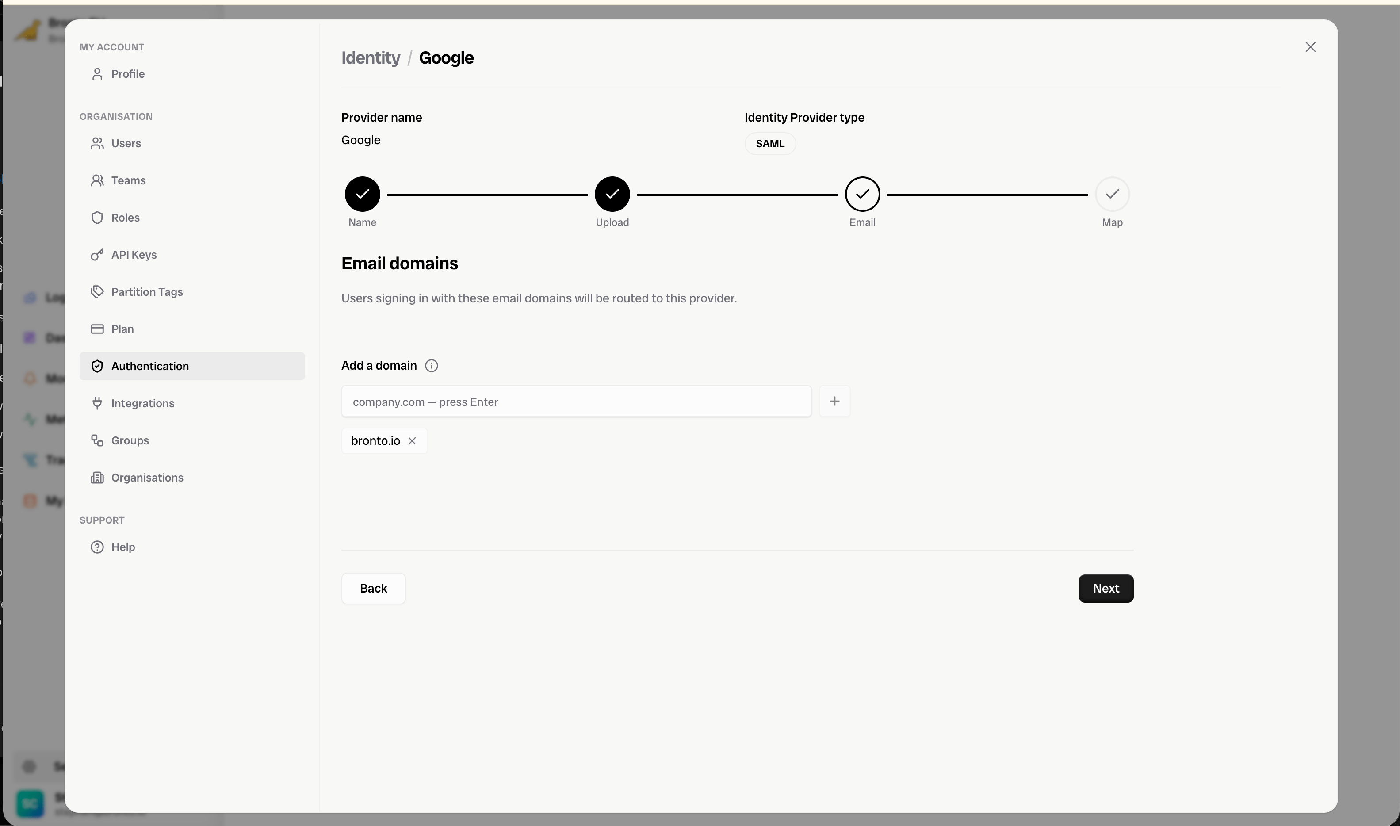The width and height of the screenshot is (1400, 826).
Task: Open Profile in My Account
Action: tap(192, 74)
